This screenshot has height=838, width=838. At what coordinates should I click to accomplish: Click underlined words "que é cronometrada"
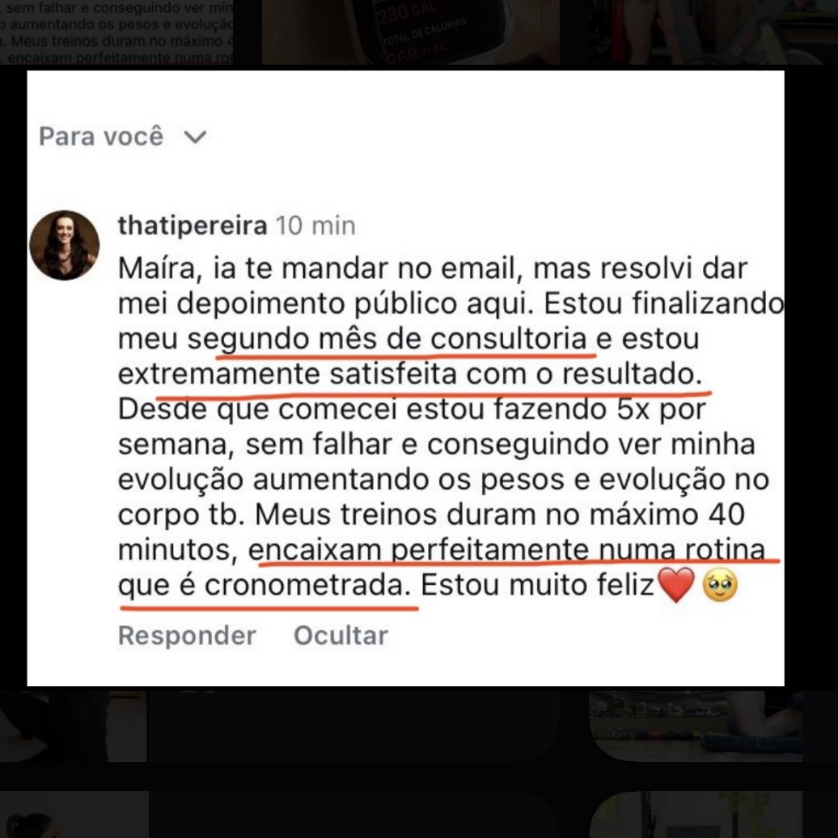(x=265, y=585)
